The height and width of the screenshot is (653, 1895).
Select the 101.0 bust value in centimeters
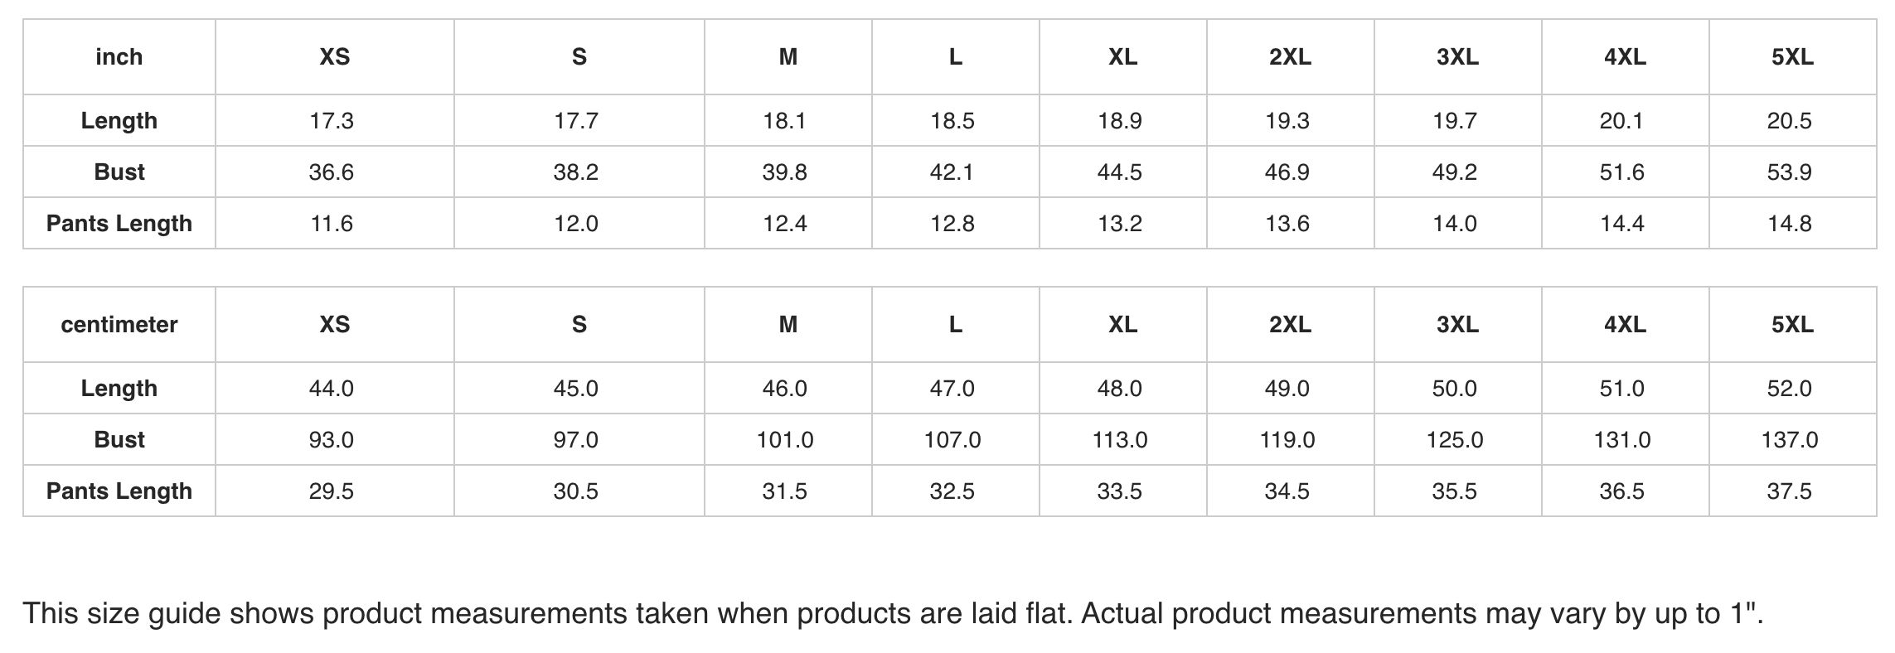point(784,440)
